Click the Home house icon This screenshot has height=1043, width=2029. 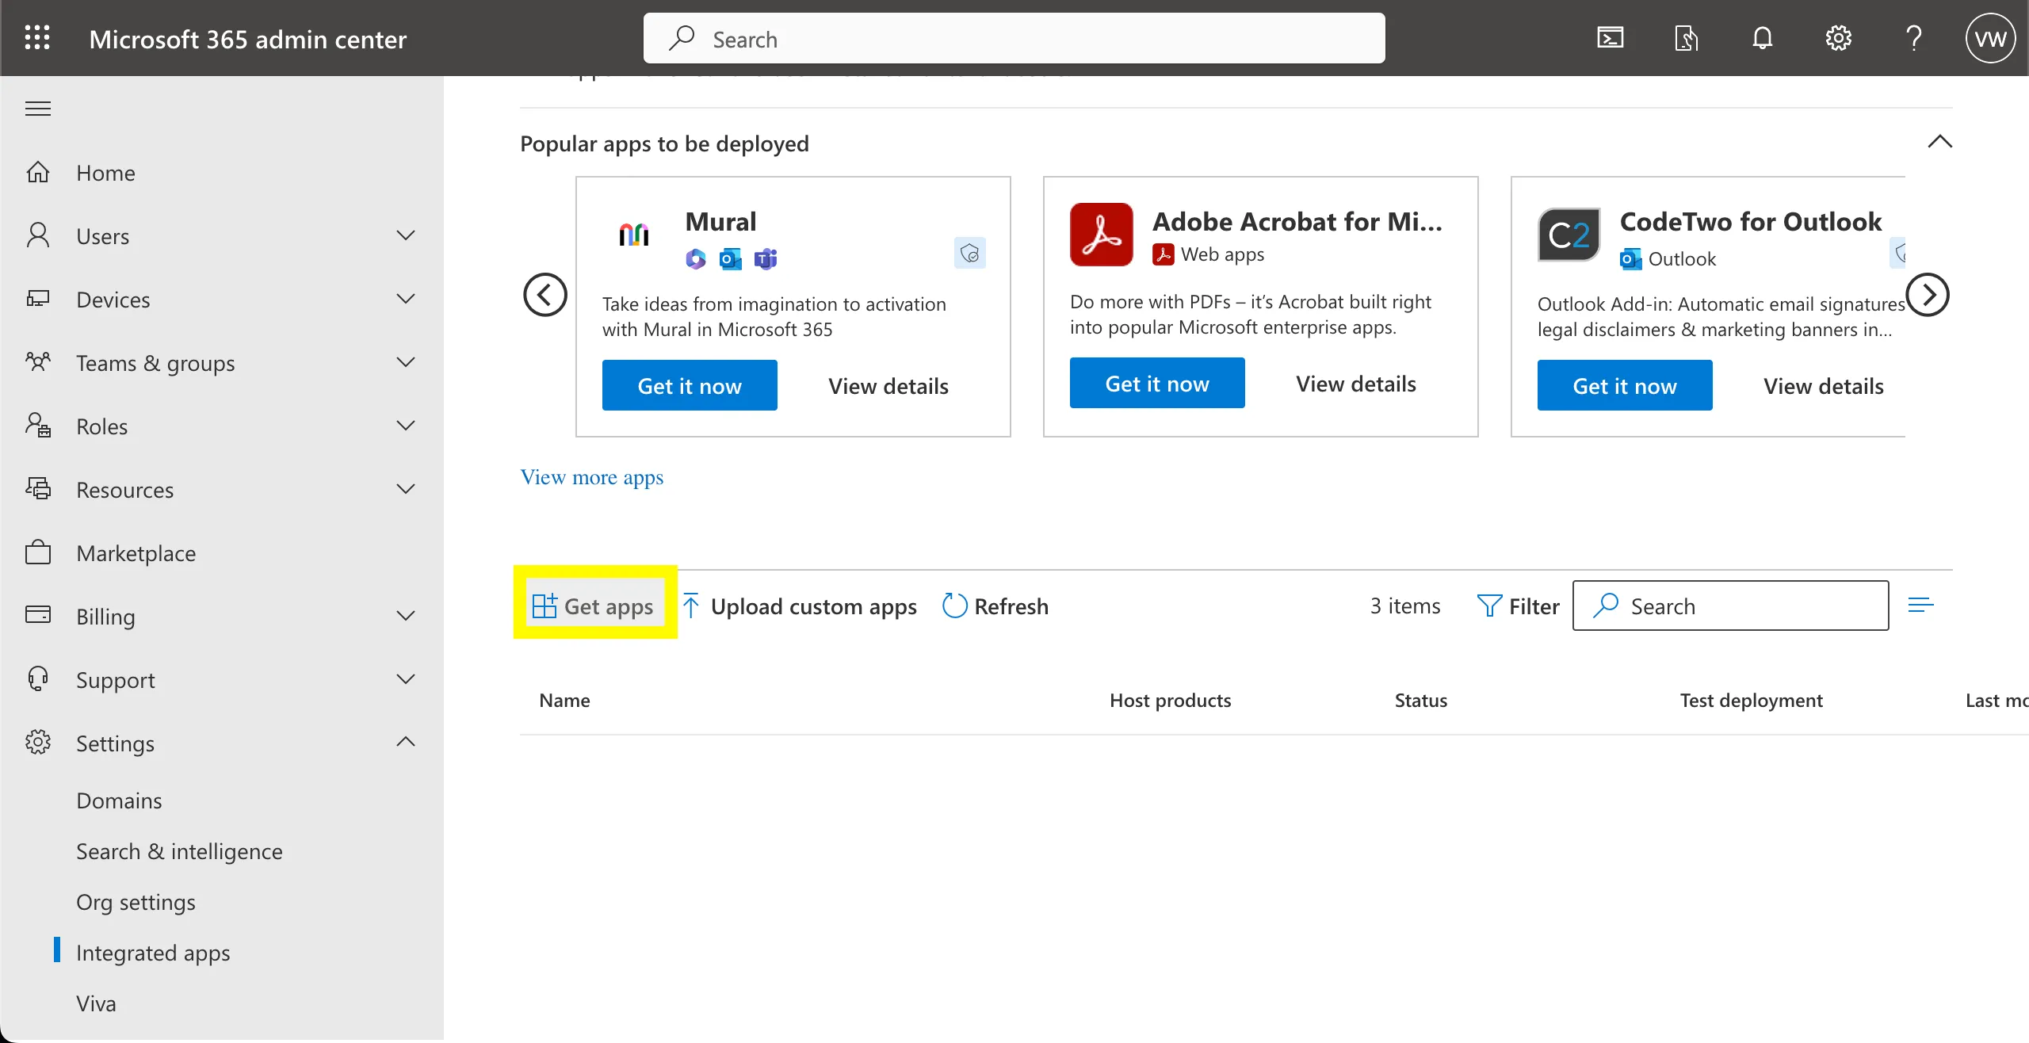tap(38, 172)
